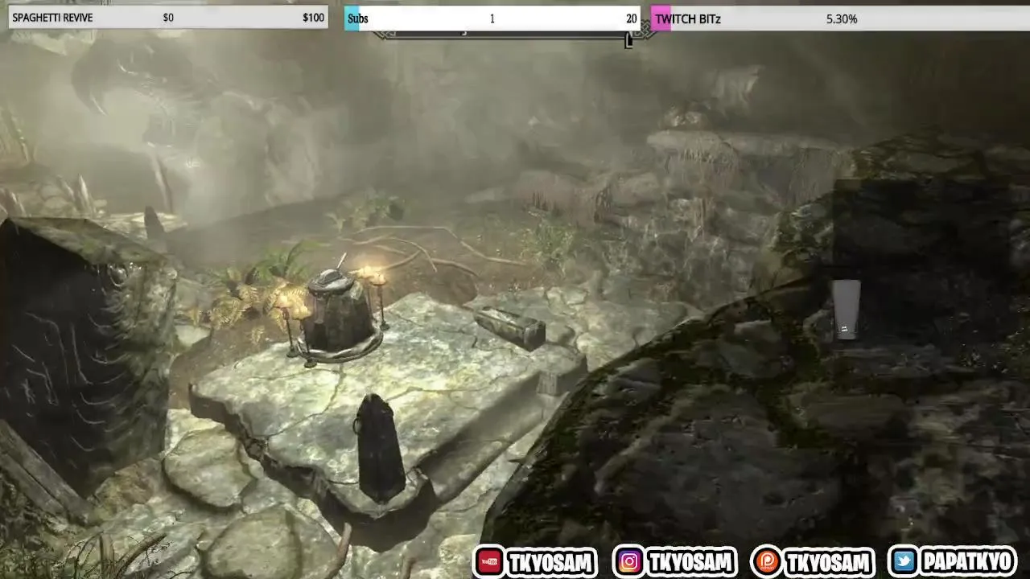This screenshot has height=579, width=1030.
Task: Click the dark standing stone at slab edge
Action: point(378,448)
